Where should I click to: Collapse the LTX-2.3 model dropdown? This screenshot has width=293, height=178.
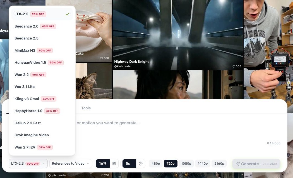tap(28, 164)
